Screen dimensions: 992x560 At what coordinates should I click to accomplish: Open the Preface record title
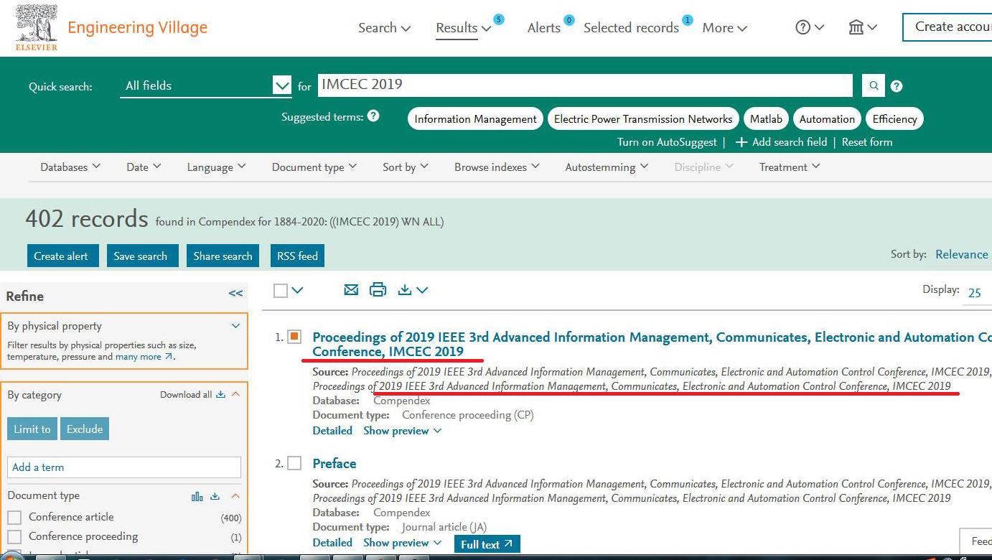(x=334, y=463)
